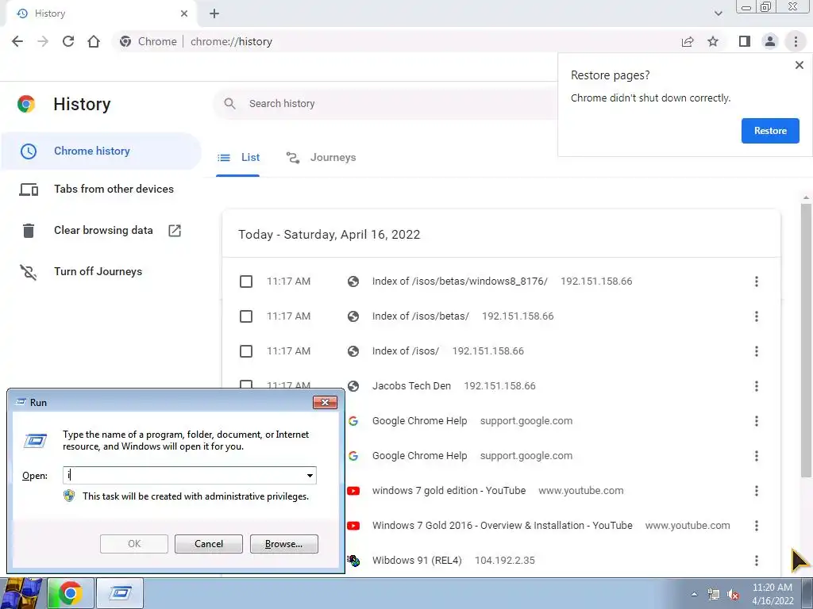Switch to the List tab
The image size is (813, 609).
(238, 158)
